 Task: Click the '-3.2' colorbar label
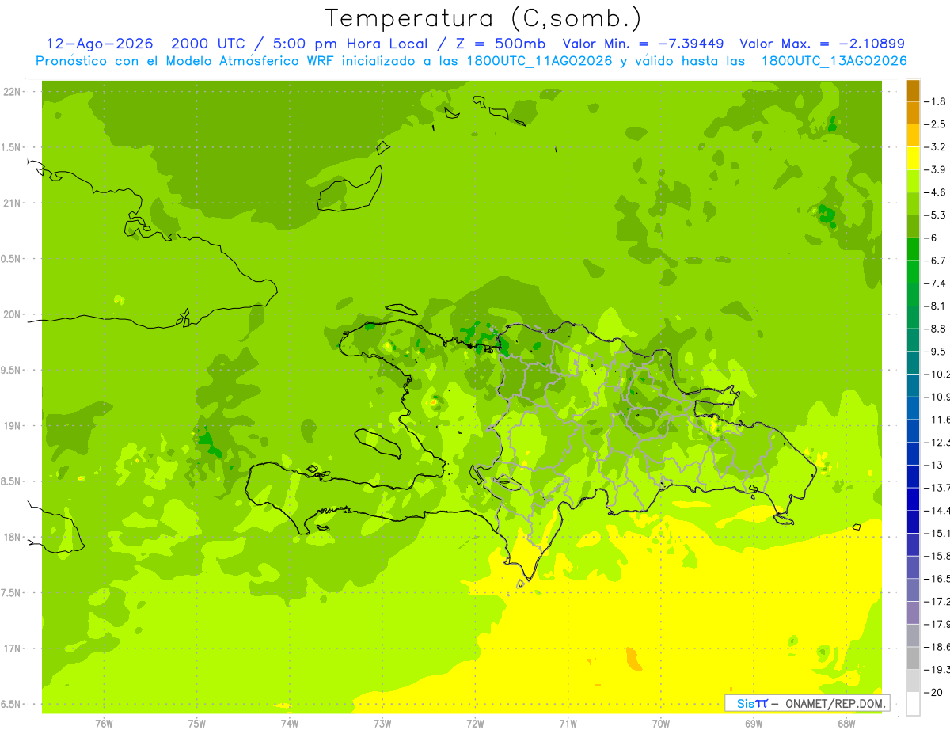click(937, 147)
